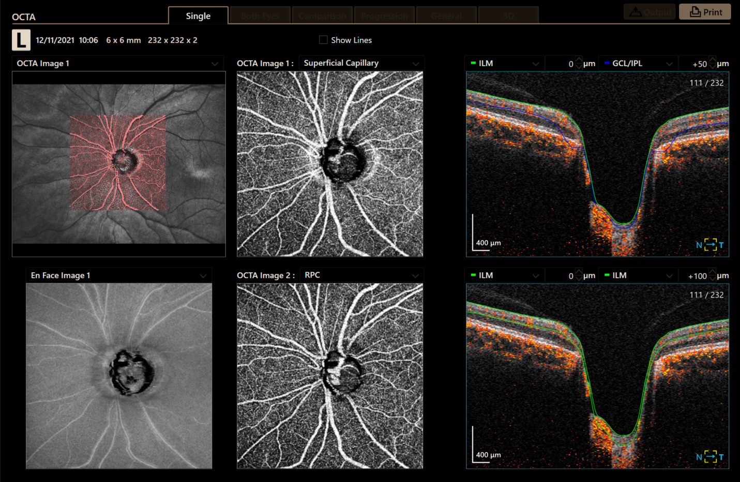Click the N-T scan direction icon in upper B-scan
Image resolution: width=740 pixels, height=482 pixels.
pyautogui.click(x=710, y=245)
